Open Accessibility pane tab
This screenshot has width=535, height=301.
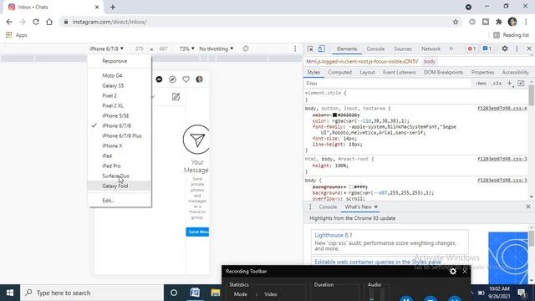[x=515, y=73]
